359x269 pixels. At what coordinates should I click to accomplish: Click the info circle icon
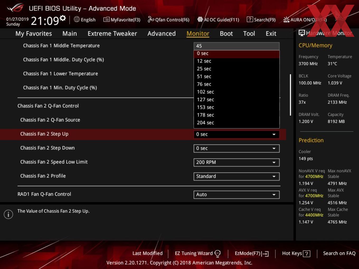pos(8,214)
